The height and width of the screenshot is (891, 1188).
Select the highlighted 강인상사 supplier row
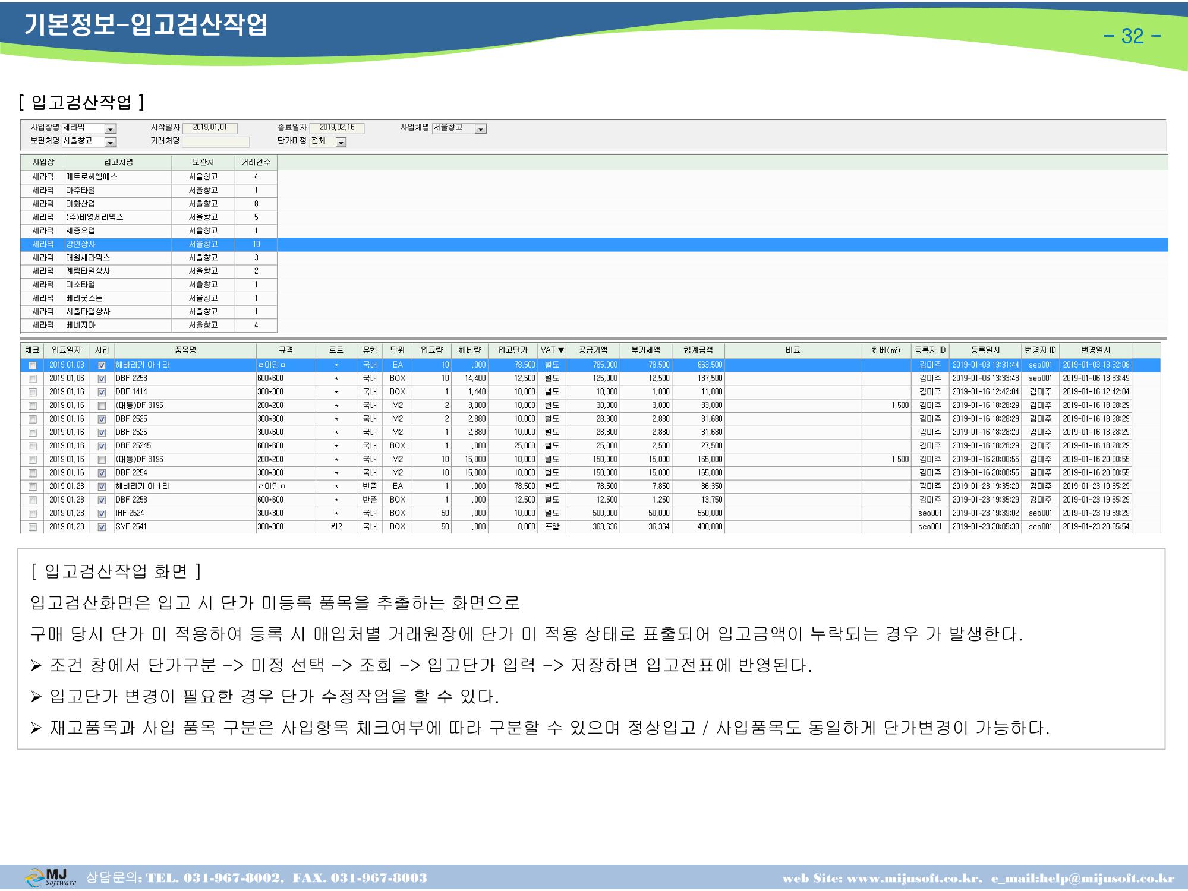click(x=594, y=244)
